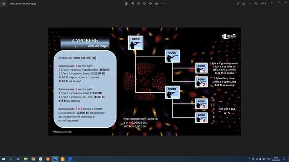Rotate the photo using the rotate icon
Viewport: 289px width, 162px height.
(132, 4)
